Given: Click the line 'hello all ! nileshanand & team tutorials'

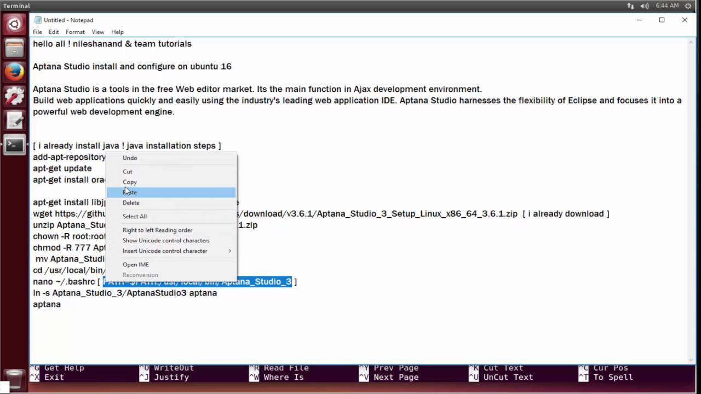Looking at the screenshot, I should coord(112,44).
